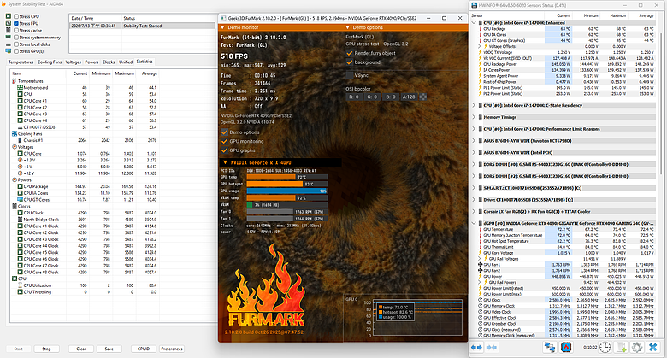Click GPU Fan1 fan icon in HWiNFO
The image size is (667, 358).
point(481,265)
